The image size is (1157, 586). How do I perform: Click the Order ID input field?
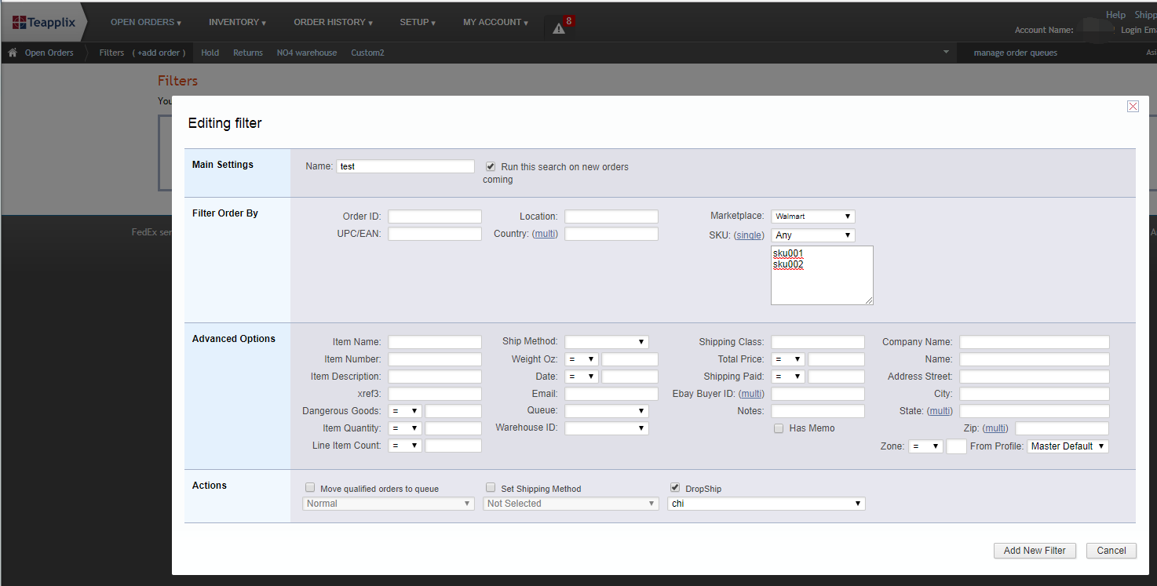(x=435, y=217)
